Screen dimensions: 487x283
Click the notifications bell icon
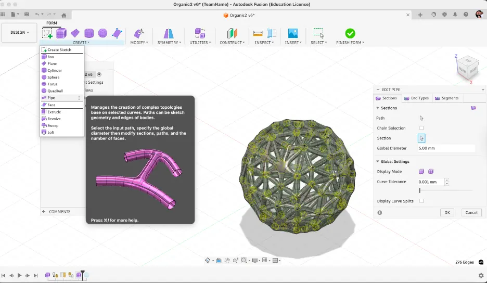tap(455, 15)
